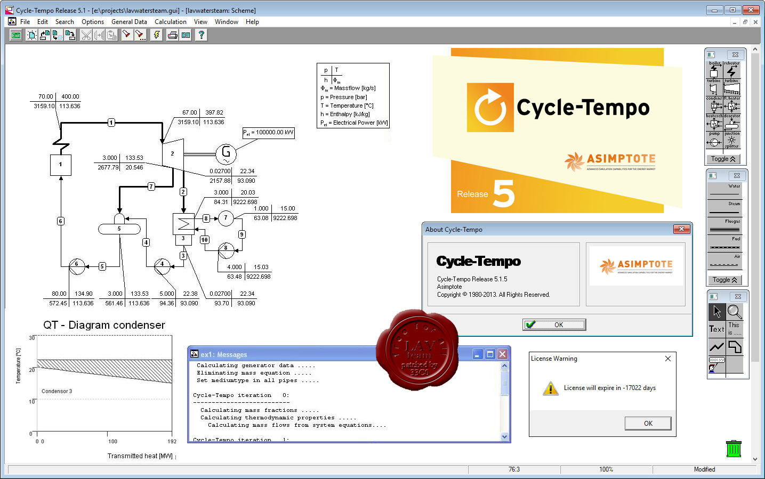
Task: Select the pump component in apparatus palette
Action: tap(714, 140)
